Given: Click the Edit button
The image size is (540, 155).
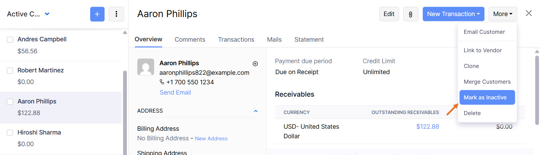Looking at the screenshot, I should tap(389, 14).
